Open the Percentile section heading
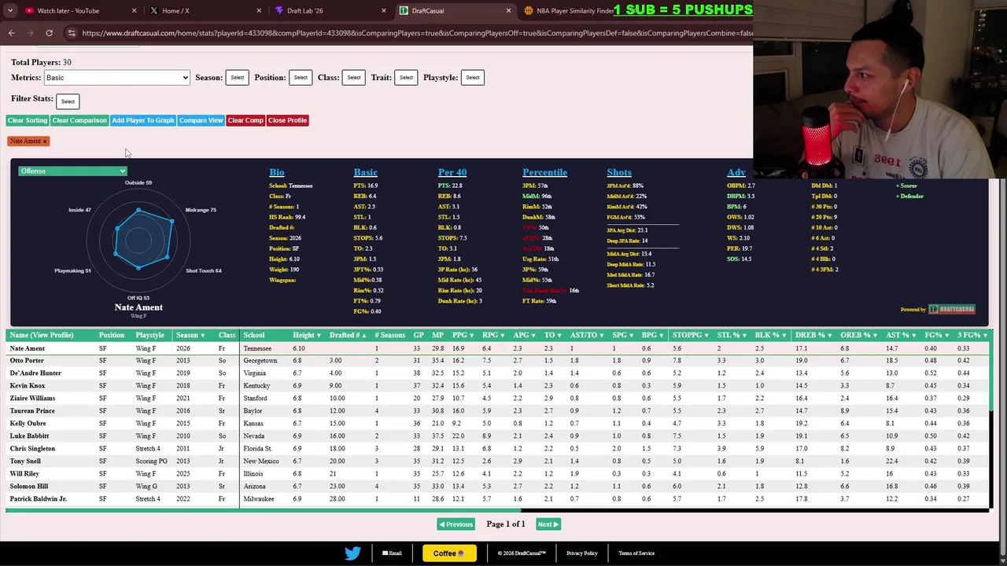This screenshot has width=1007, height=566. 544,172
